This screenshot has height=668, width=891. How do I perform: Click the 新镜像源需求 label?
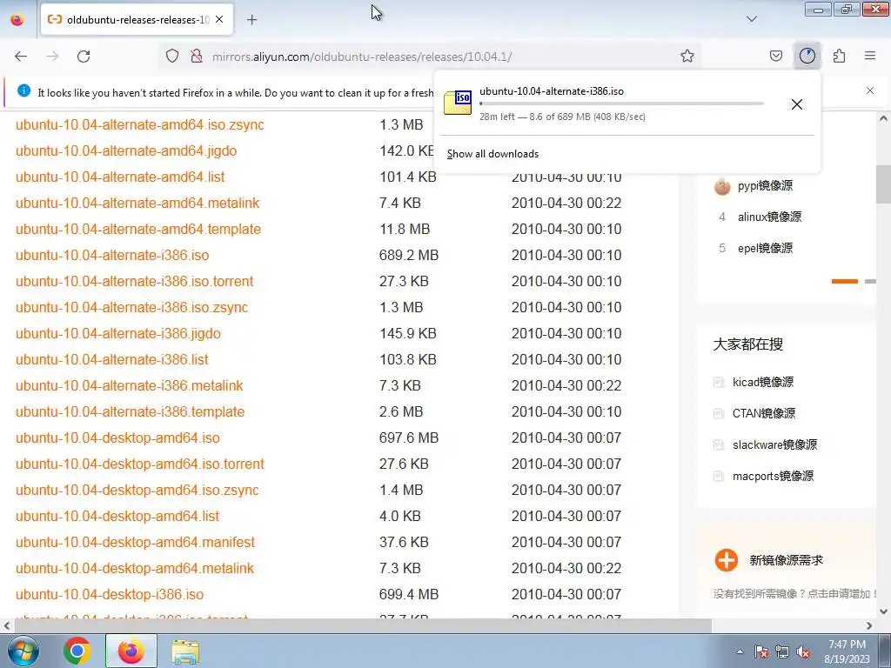786,561
